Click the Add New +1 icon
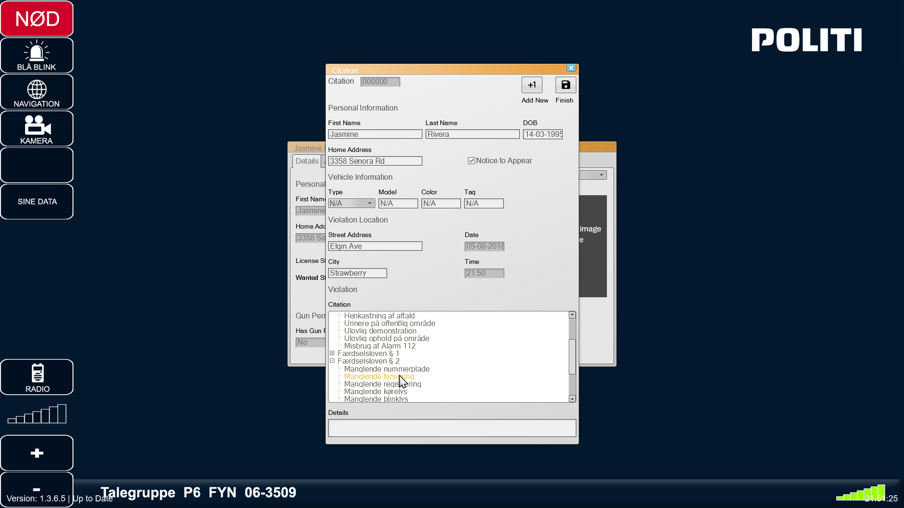Image resolution: width=904 pixels, height=508 pixels. 532,85
